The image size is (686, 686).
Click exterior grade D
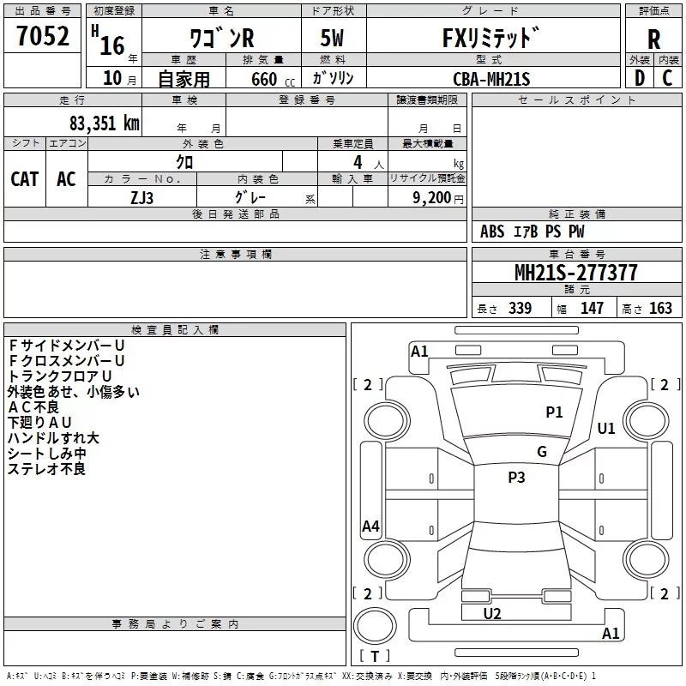click(640, 78)
